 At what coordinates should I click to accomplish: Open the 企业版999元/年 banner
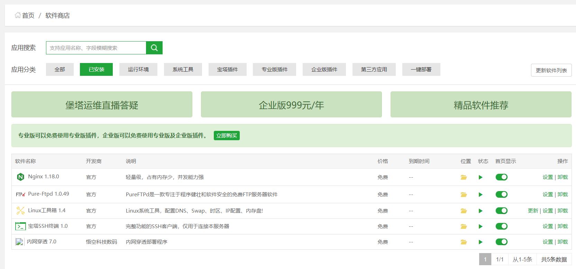291,105
